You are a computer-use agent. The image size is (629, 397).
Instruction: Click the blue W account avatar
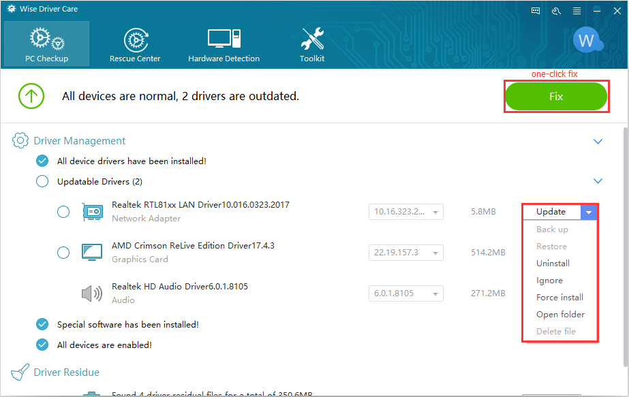[x=585, y=41]
